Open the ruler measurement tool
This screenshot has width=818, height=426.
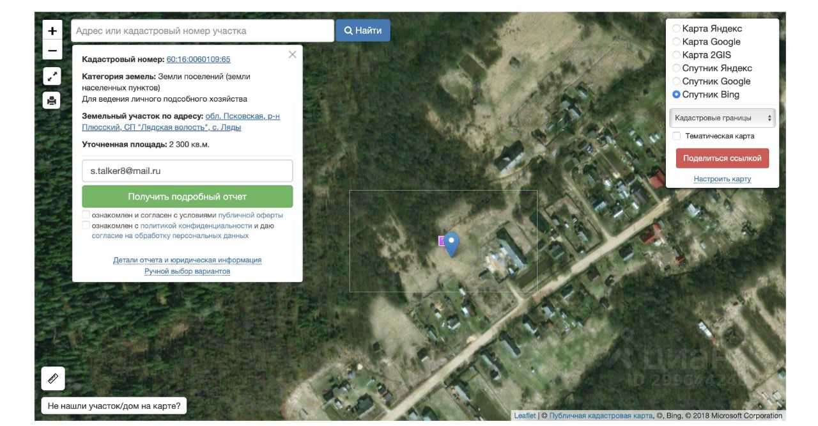53,378
